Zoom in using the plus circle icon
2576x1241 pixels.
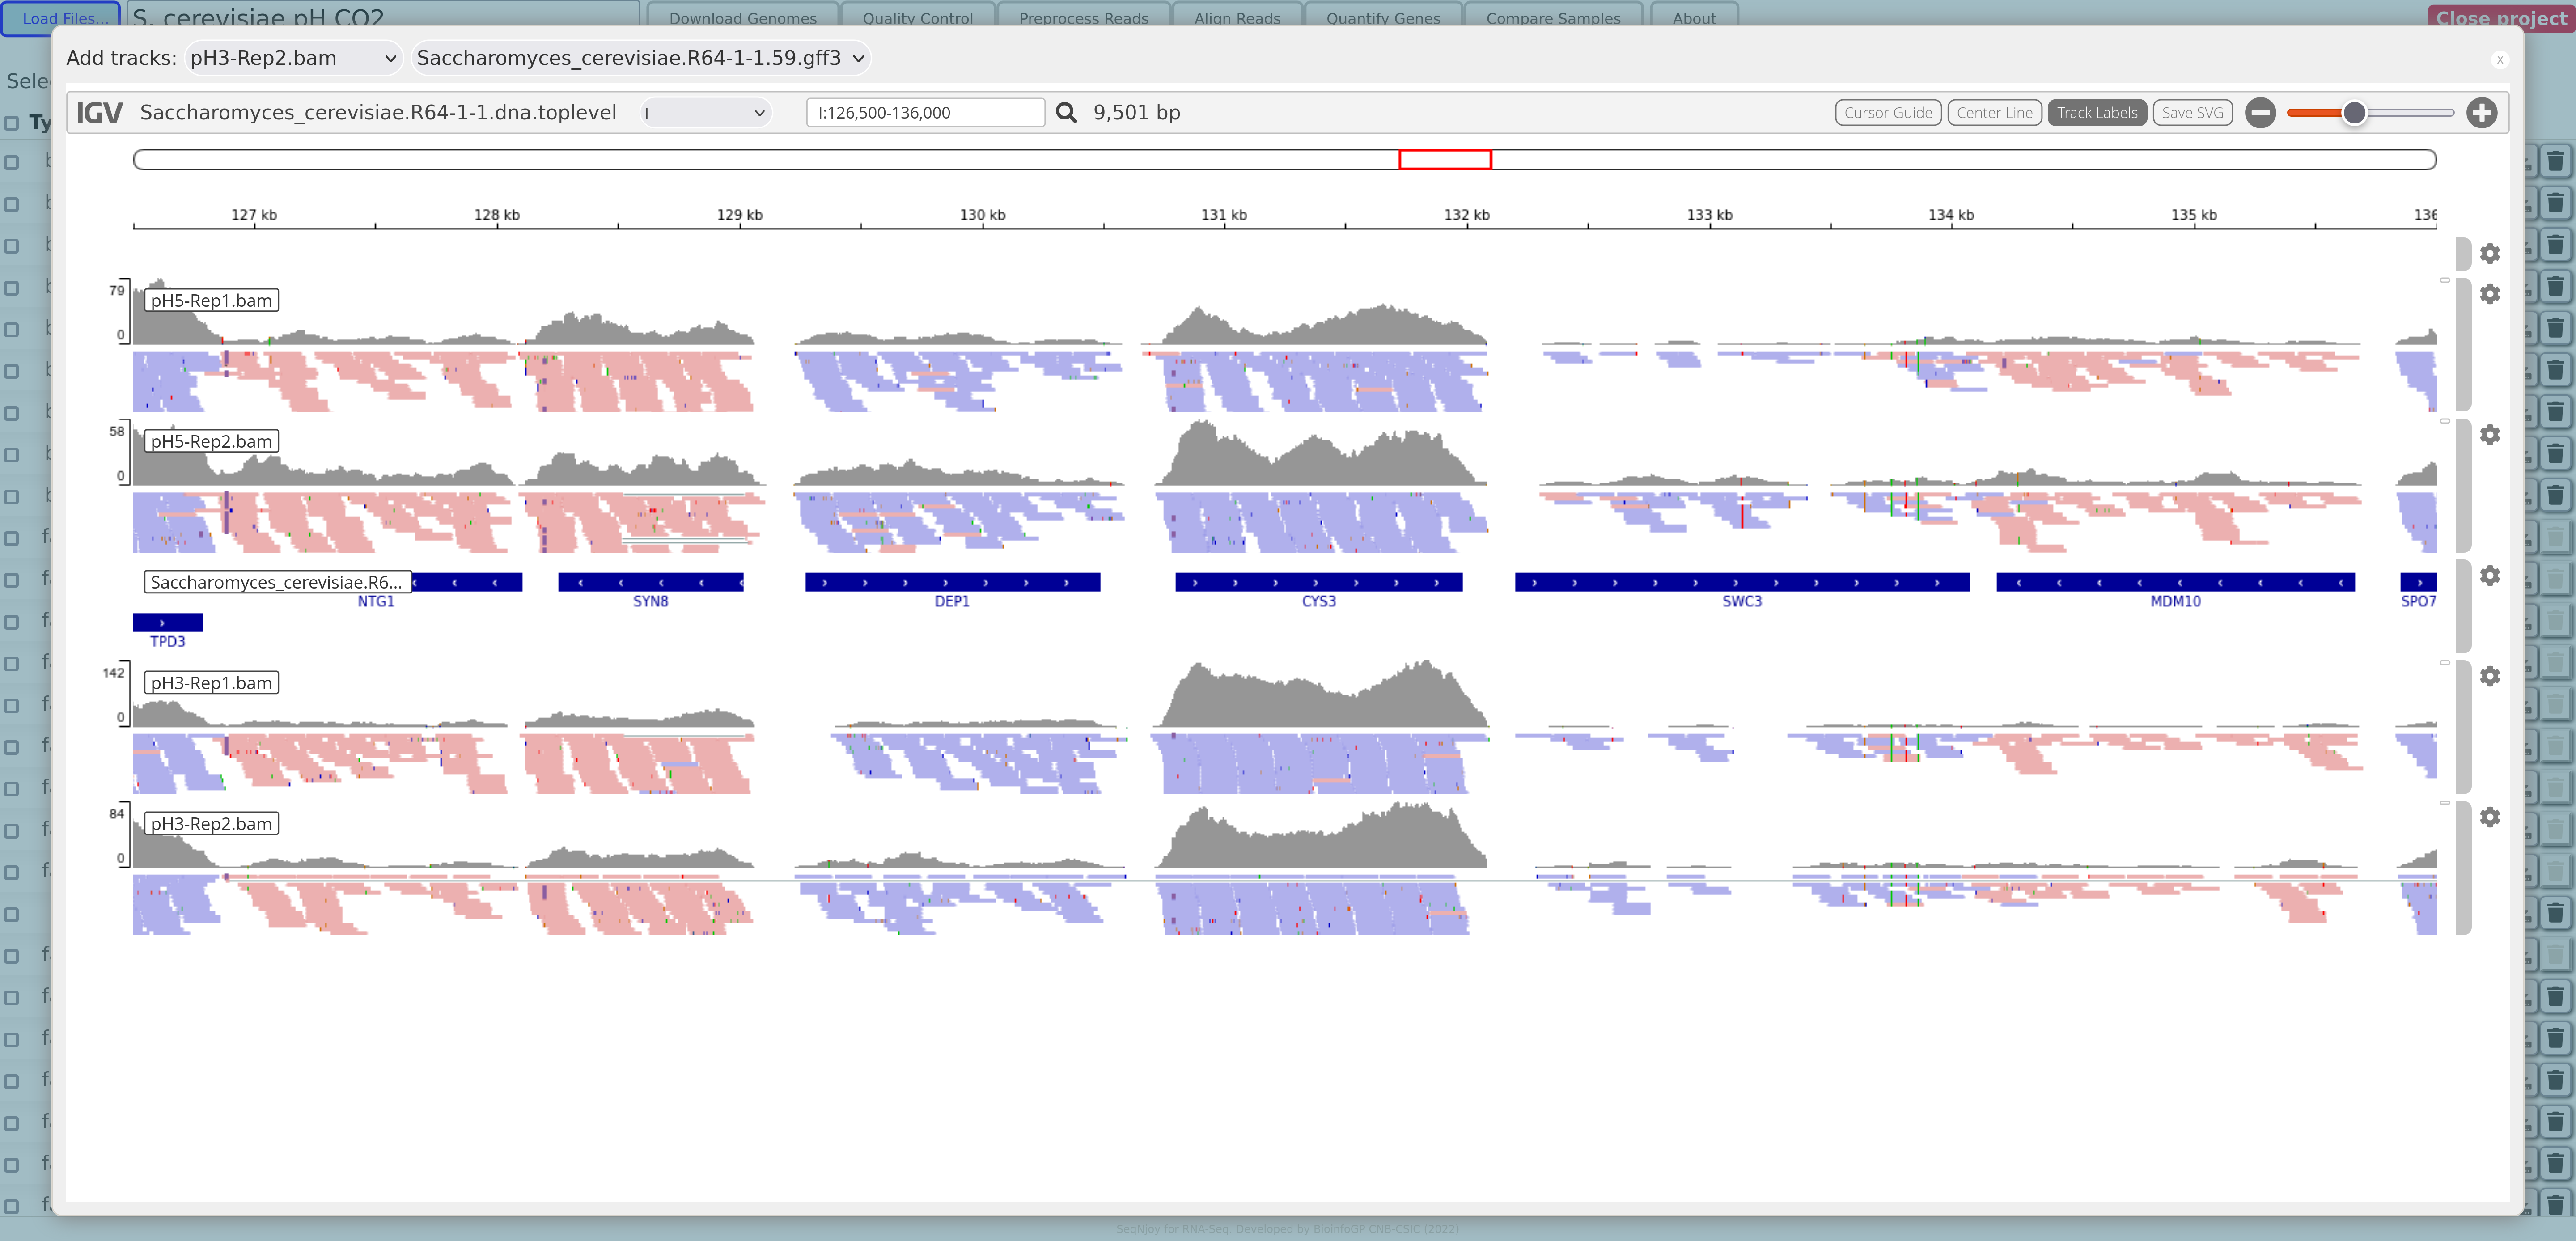point(2481,113)
